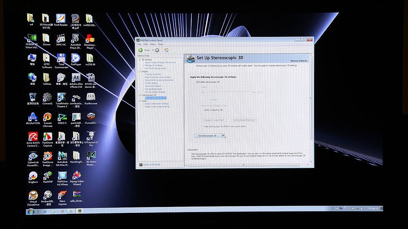Screen dimensions: 408x229
Task: Click the NVIDIA panel horizontal scrollbar
Action: tap(243, 165)
